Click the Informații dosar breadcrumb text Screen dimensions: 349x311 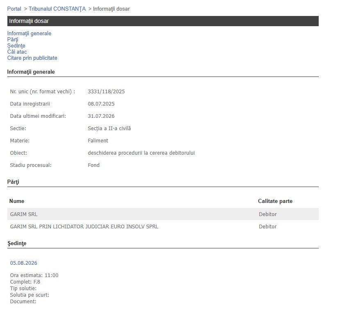point(111,9)
